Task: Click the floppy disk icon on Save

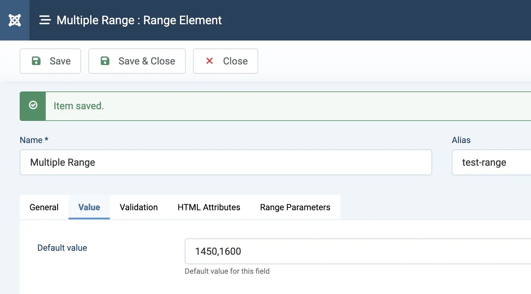Action: (36, 61)
